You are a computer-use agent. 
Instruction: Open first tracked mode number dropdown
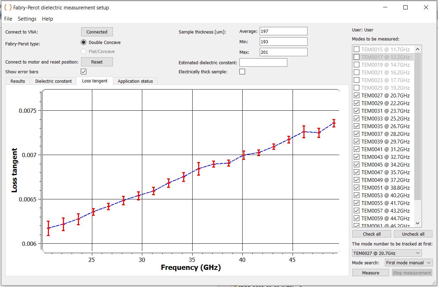pos(387,253)
